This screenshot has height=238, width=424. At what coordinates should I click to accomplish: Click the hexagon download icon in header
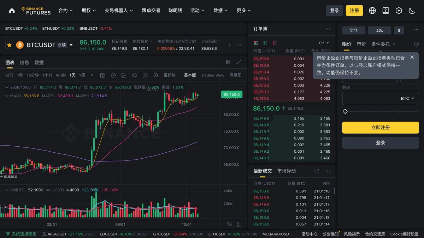tap(399, 11)
